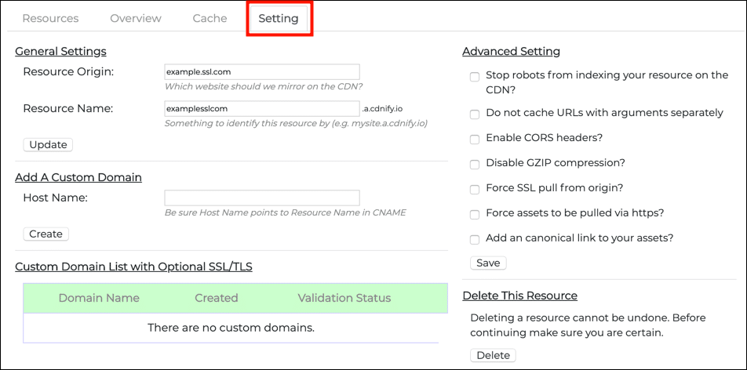Check Disable GZIP compression option
Screen dimensions: 747x370
coord(475,165)
